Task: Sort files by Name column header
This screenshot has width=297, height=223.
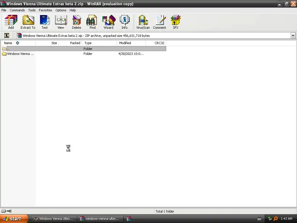Action: pyautogui.click(x=18, y=43)
